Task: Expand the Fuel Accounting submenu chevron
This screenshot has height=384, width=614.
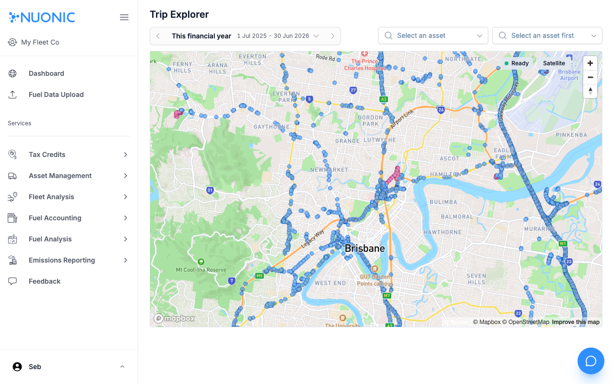Action: (x=126, y=218)
